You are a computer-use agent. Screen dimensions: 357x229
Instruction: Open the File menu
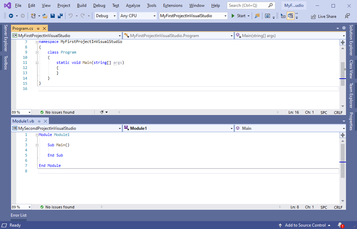click(x=18, y=5)
